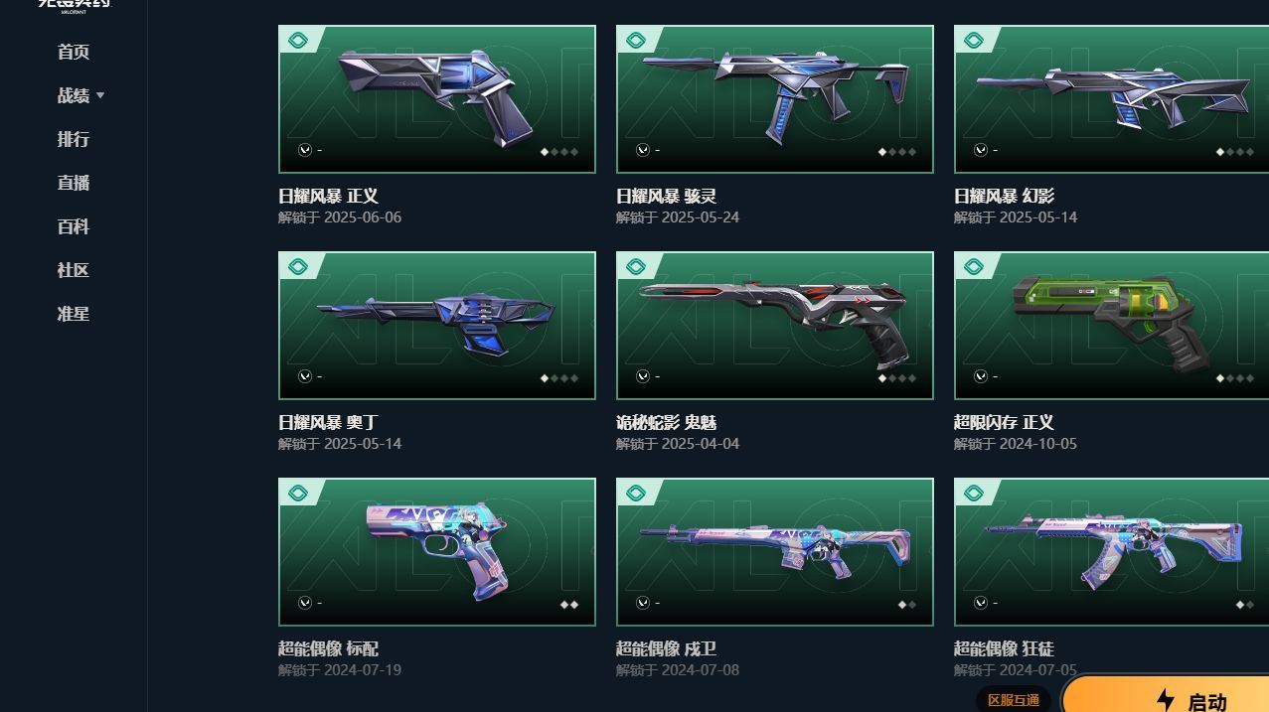Click the currency icon on 日耀风暴 奥丁 card
The height and width of the screenshot is (712, 1269).
[x=305, y=376]
